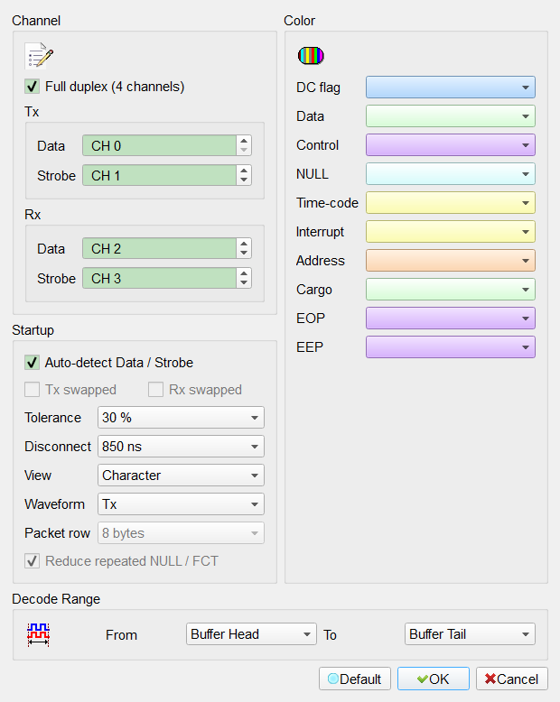
Task: Increase Tx Strobe channel with up arrow
Action: pyautogui.click(x=244, y=171)
